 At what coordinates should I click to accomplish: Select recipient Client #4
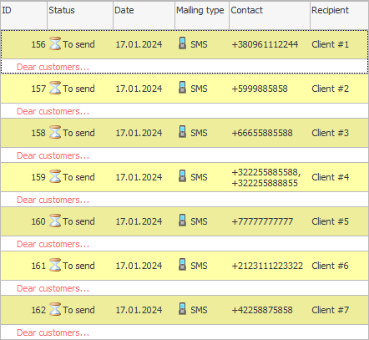coord(330,177)
